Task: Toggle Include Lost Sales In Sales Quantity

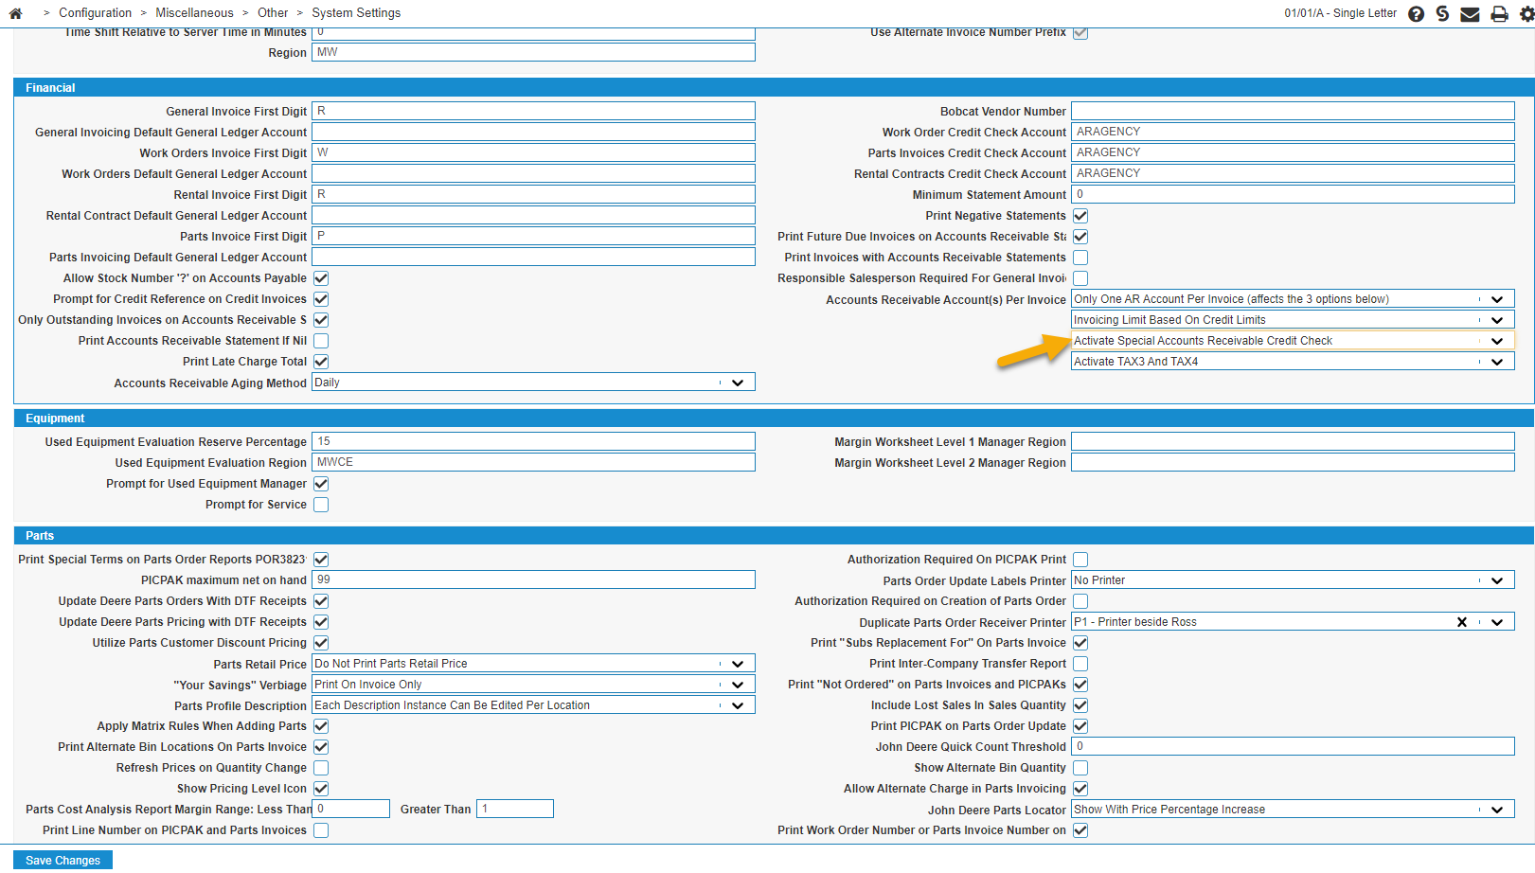Action: pos(1080,705)
